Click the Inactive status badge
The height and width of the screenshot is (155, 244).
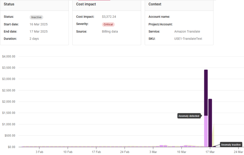point(36,17)
